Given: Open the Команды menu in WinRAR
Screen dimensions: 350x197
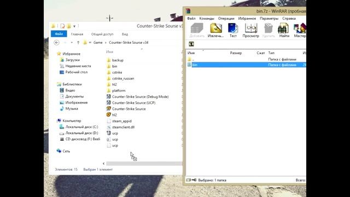Looking at the screenshot, I should [x=207, y=19].
